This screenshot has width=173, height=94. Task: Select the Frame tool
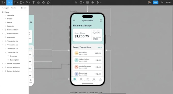point(15,3)
